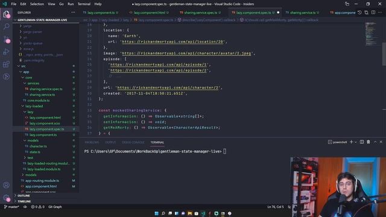Open editor more actions ellipsis
Viewport: 386px width, 217px height.
tap(380, 12)
